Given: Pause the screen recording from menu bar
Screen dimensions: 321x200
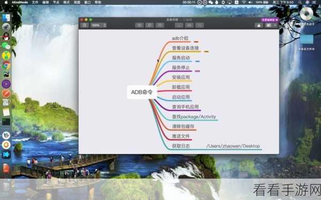Looking at the screenshot, I should click(x=200, y=3).
